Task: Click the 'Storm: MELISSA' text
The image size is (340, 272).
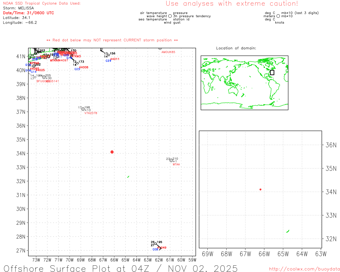Action: (x=18, y=8)
